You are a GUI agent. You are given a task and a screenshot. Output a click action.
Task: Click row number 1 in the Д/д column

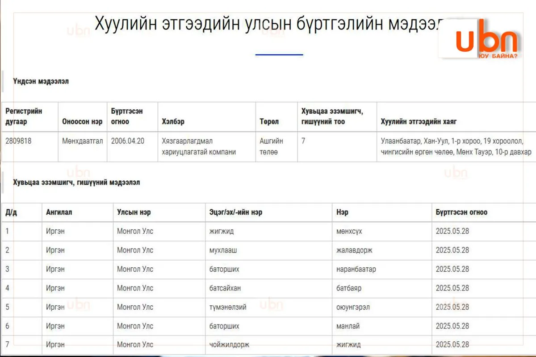pyautogui.click(x=7, y=231)
